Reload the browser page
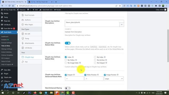This screenshot has height=95, width=169. [10, 6]
